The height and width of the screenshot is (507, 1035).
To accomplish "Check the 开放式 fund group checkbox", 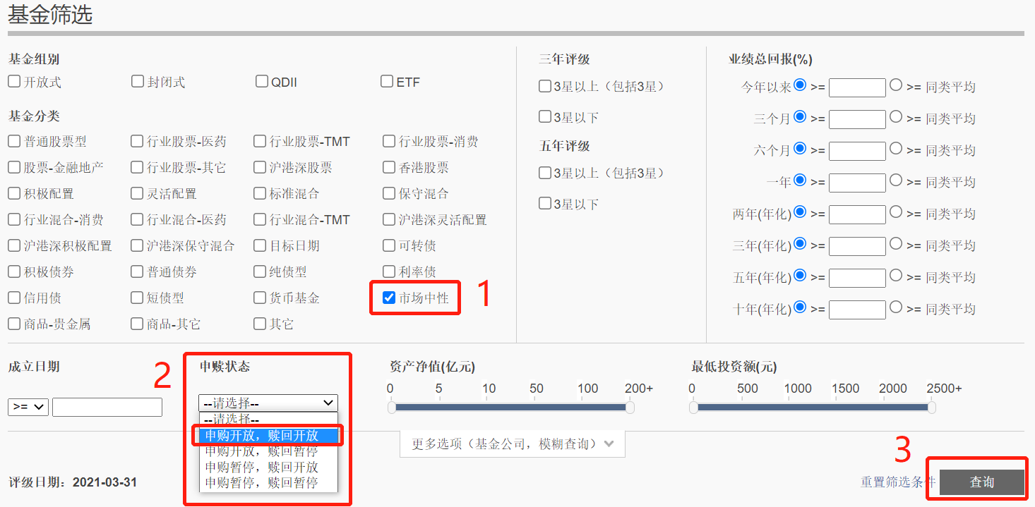I will pos(14,82).
